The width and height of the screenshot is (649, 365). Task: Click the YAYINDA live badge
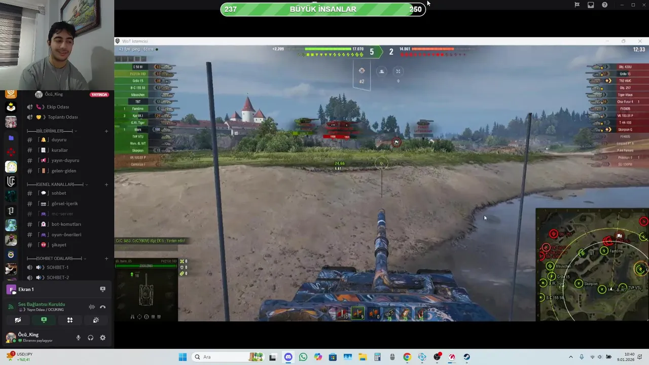pos(99,94)
